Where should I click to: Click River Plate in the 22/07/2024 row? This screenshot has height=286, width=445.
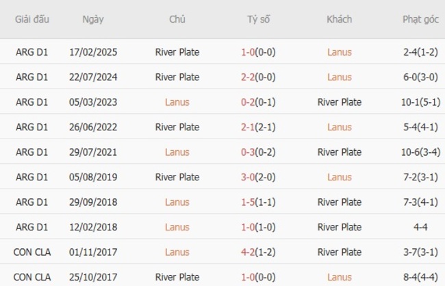click(177, 77)
